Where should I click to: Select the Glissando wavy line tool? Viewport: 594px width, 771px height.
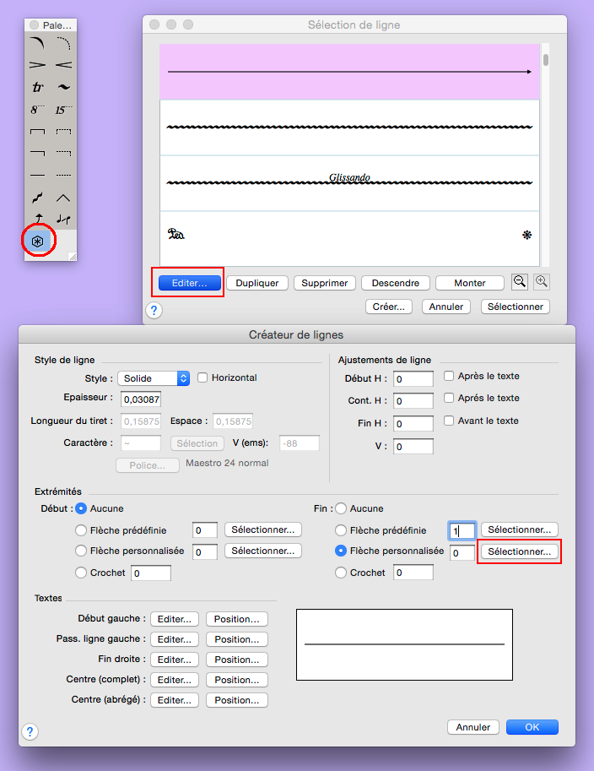pos(38,197)
